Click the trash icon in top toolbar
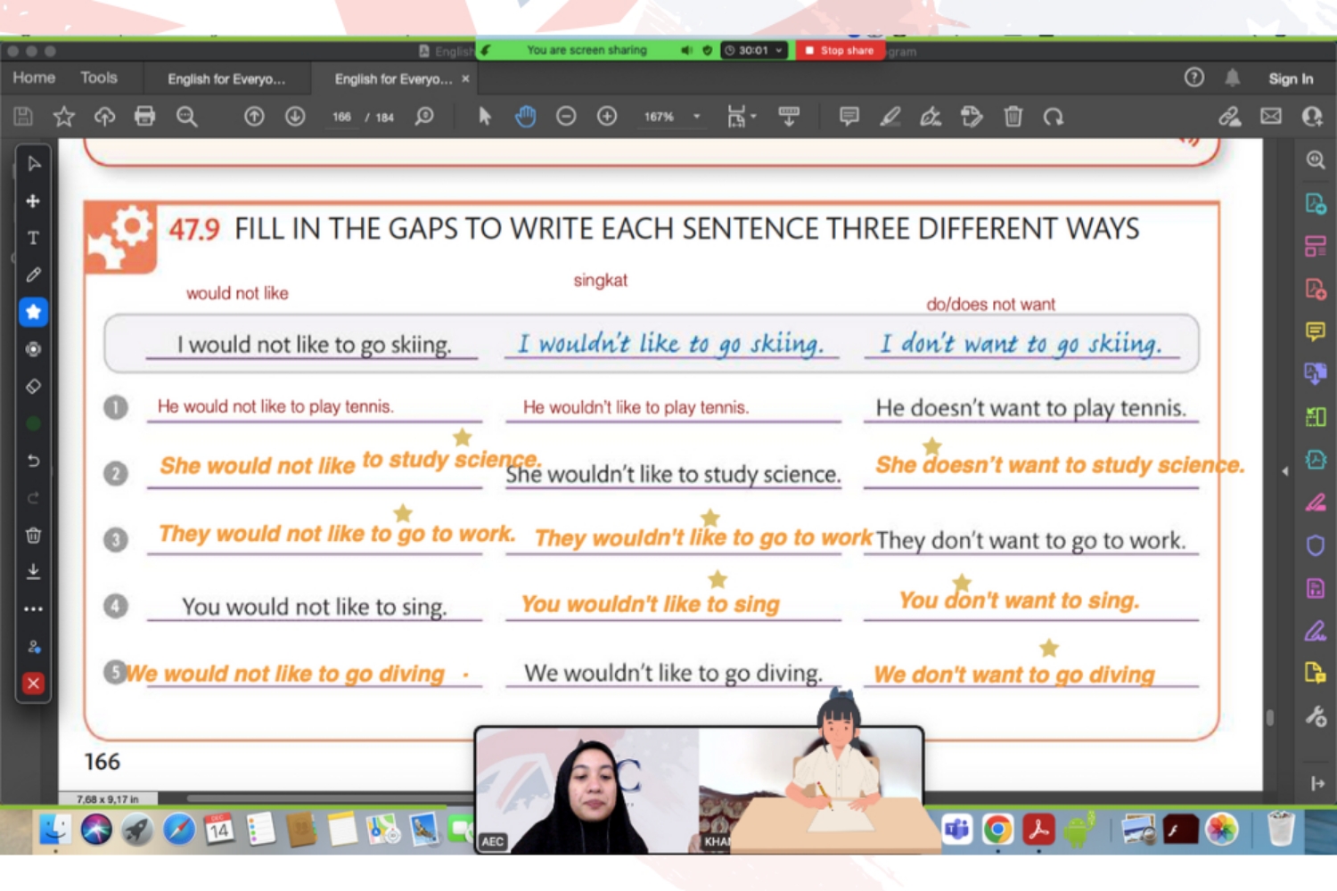 pos(1013,116)
